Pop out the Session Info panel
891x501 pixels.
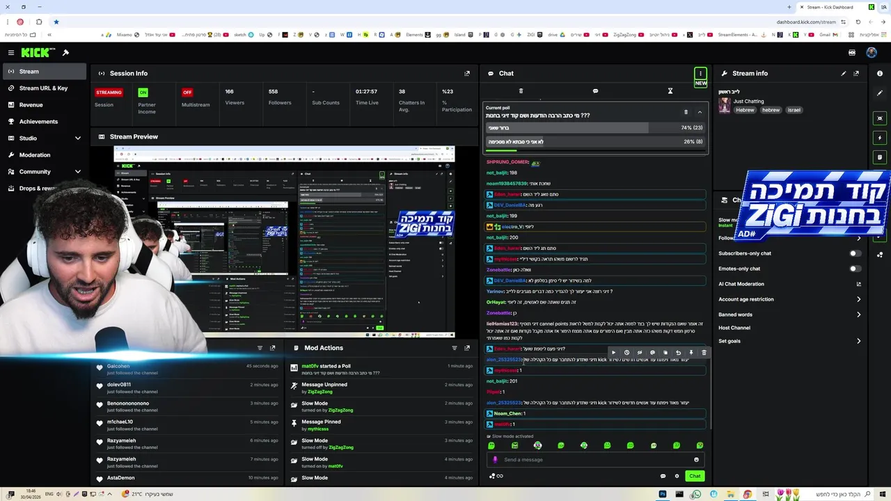(467, 73)
